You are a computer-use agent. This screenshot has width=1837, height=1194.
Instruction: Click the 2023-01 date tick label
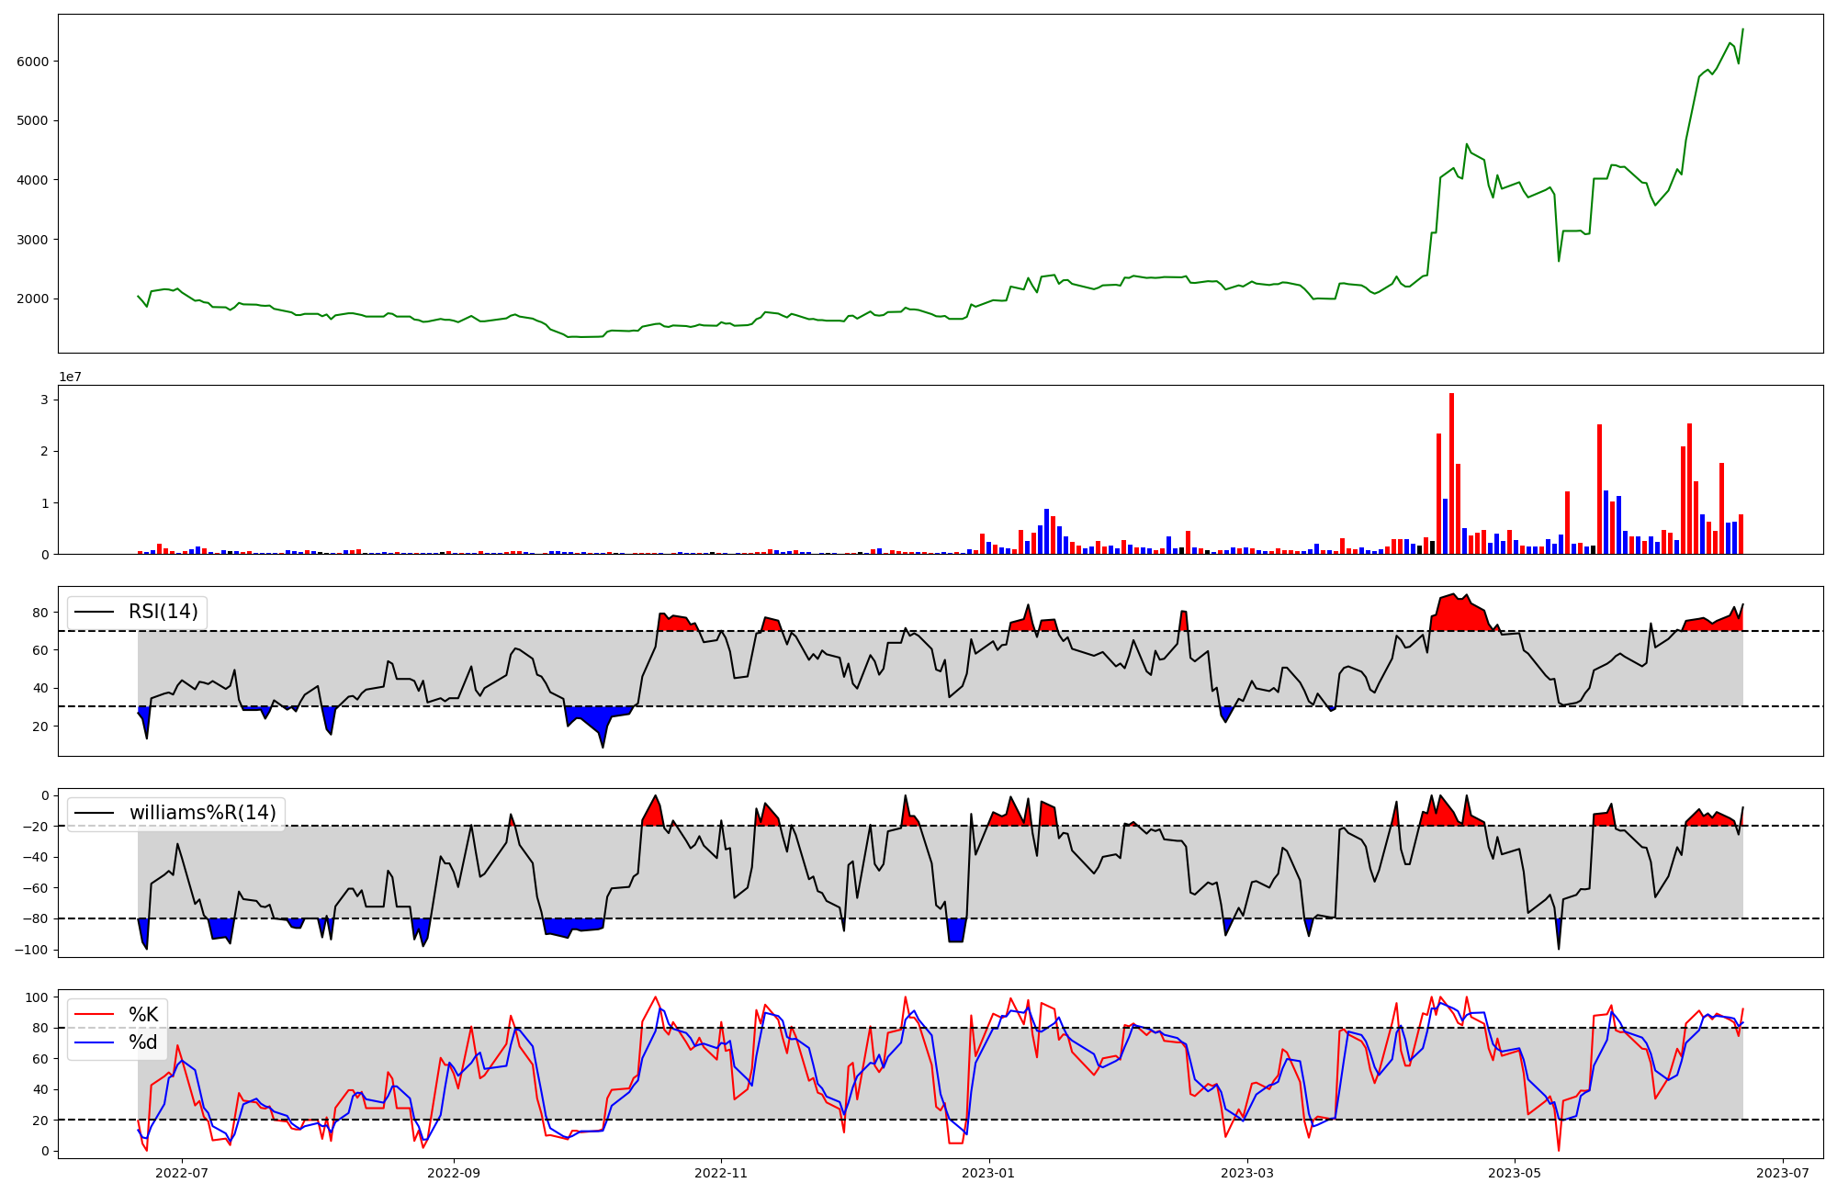click(988, 1173)
